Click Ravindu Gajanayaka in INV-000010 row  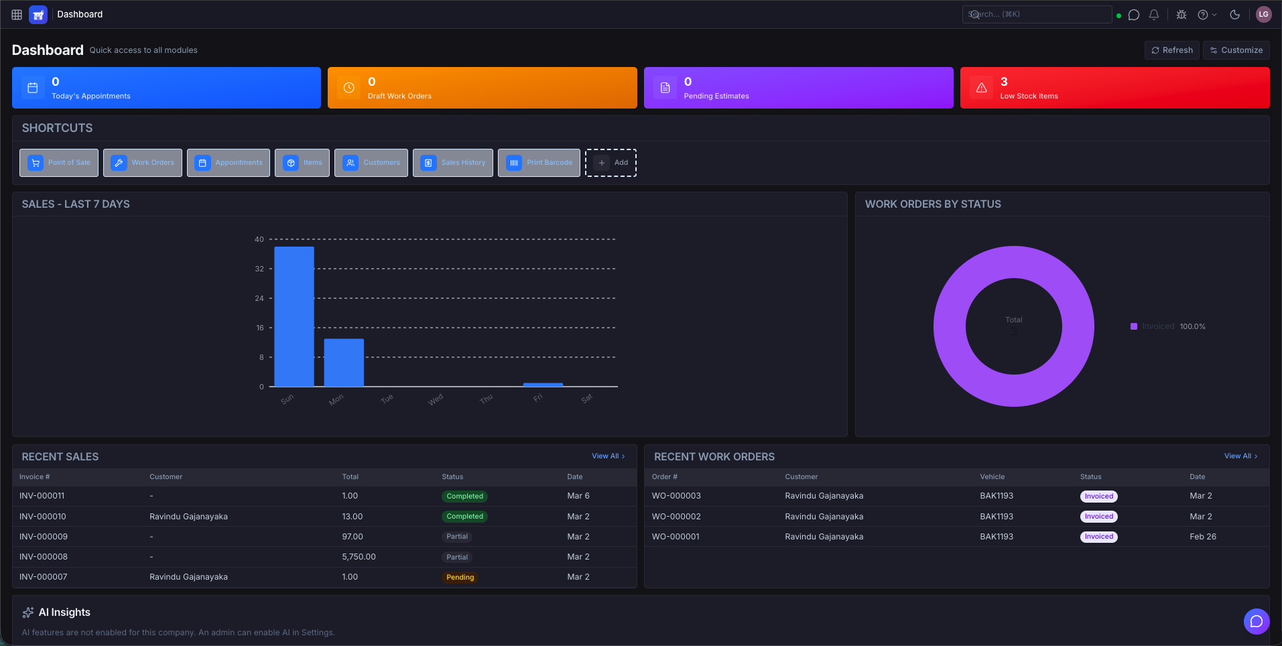click(x=188, y=517)
